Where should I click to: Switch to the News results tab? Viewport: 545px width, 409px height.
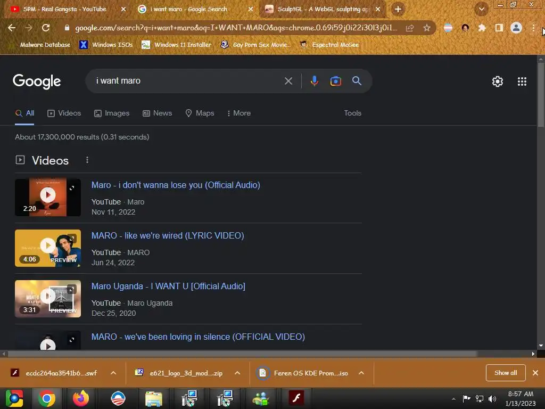(x=158, y=113)
